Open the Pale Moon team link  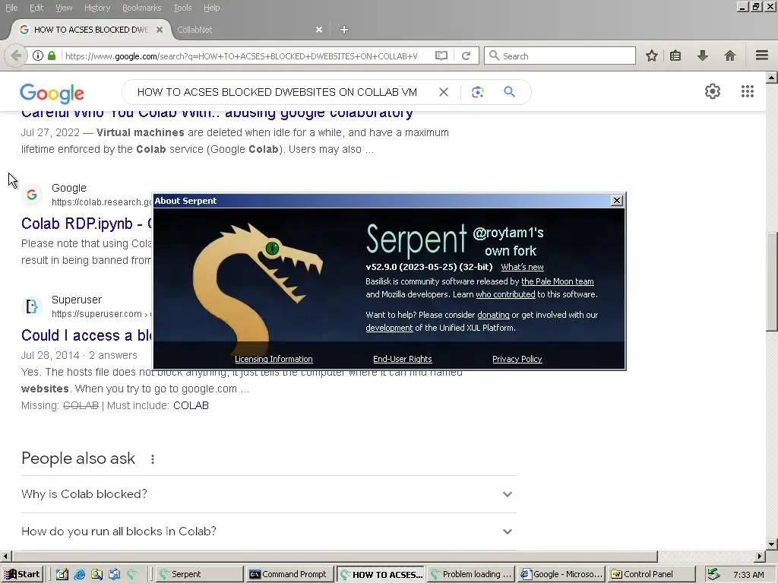pos(557,281)
